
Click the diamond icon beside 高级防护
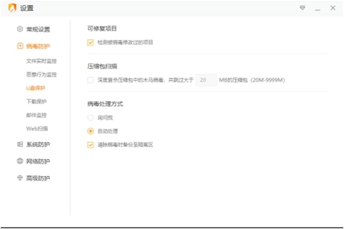[20, 178]
